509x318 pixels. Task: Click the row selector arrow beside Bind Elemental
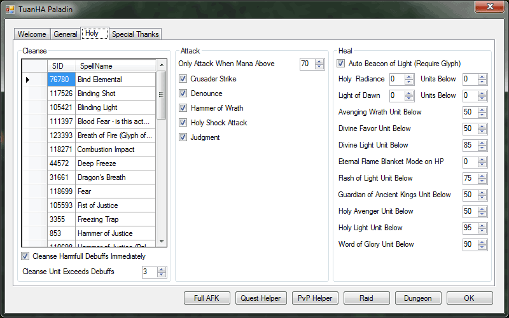(x=28, y=79)
